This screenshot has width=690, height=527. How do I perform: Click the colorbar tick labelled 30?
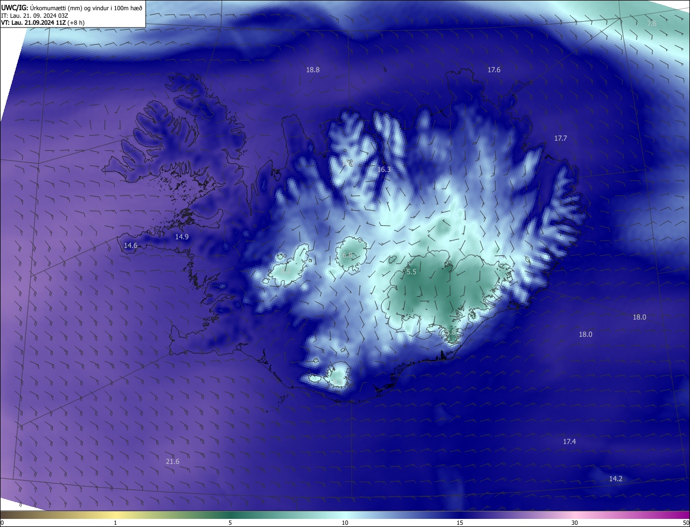[x=575, y=523]
